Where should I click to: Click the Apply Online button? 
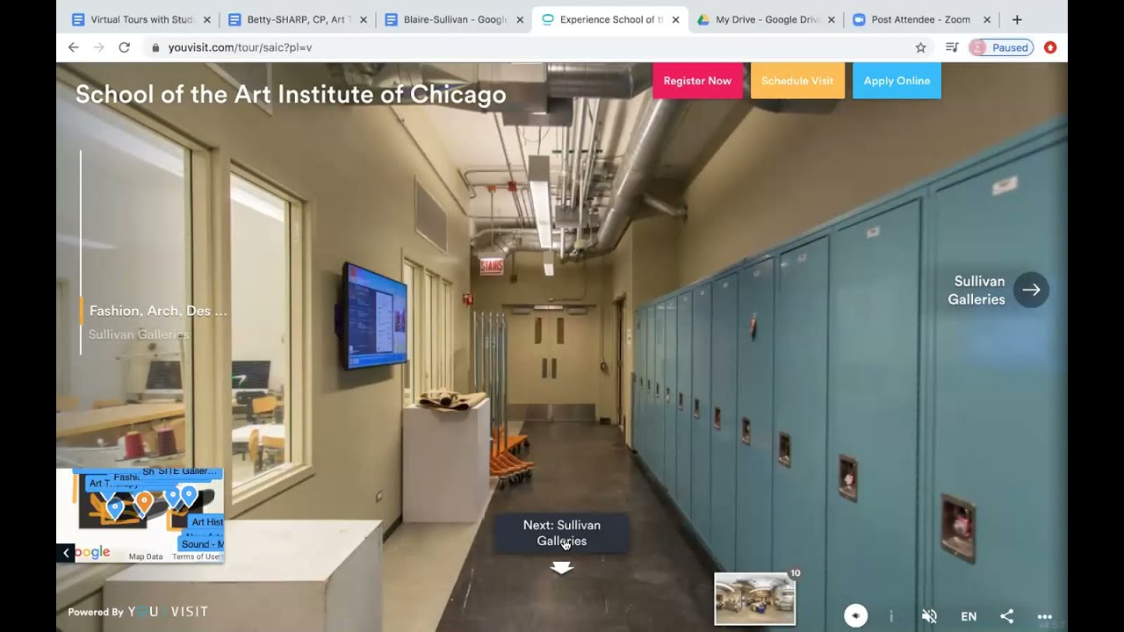tap(897, 81)
